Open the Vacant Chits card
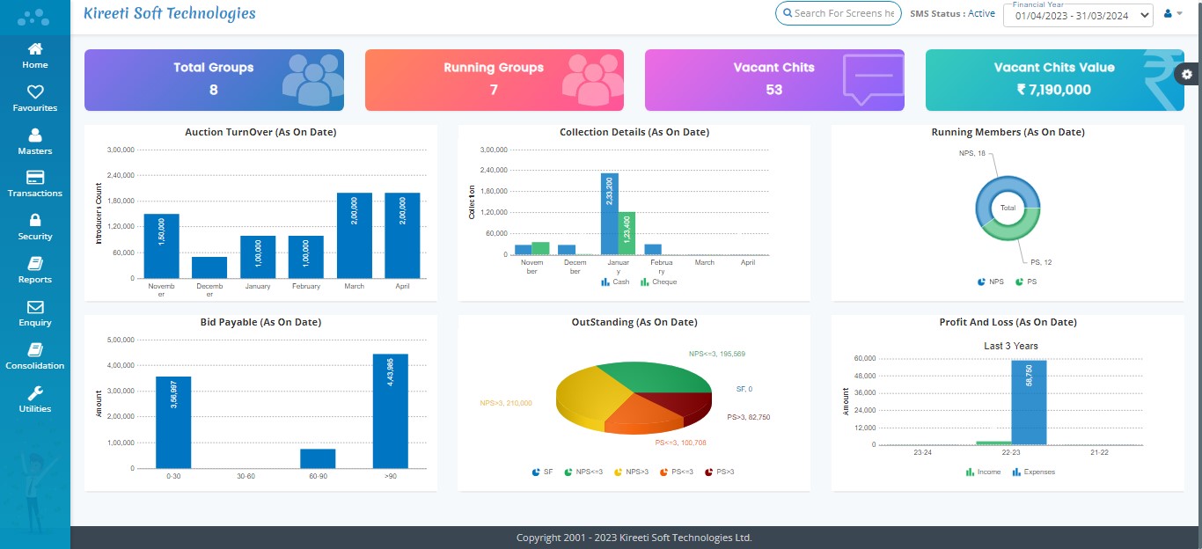1202x549 pixels. (x=774, y=79)
